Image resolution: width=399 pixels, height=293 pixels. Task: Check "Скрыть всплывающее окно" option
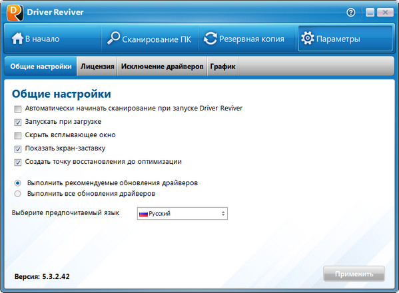click(x=18, y=136)
